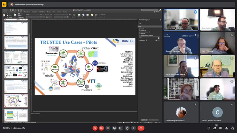Open the fill Colour picker button
237x133 pixels.
159,38
